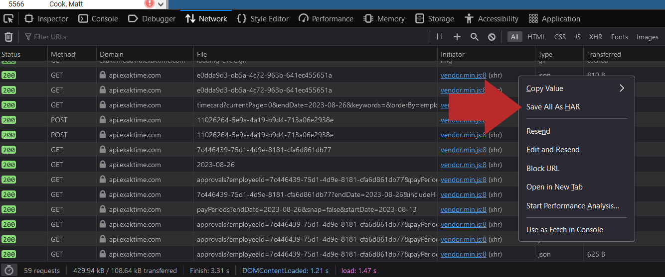
Task: Open the Debugger tab
Action: click(x=152, y=19)
